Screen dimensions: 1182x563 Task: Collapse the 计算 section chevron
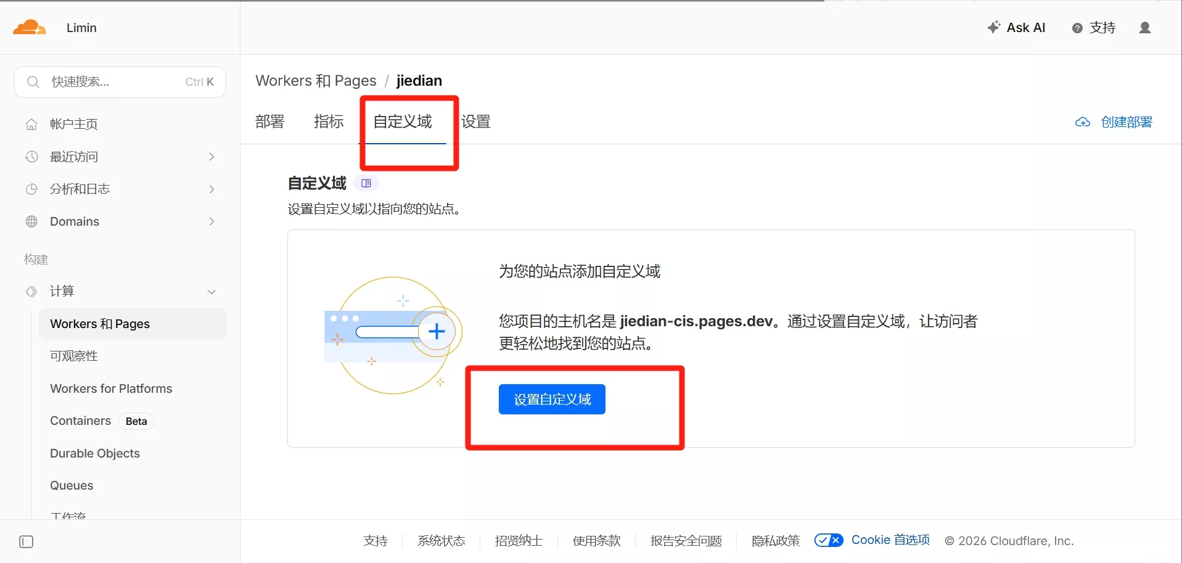[x=211, y=292]
